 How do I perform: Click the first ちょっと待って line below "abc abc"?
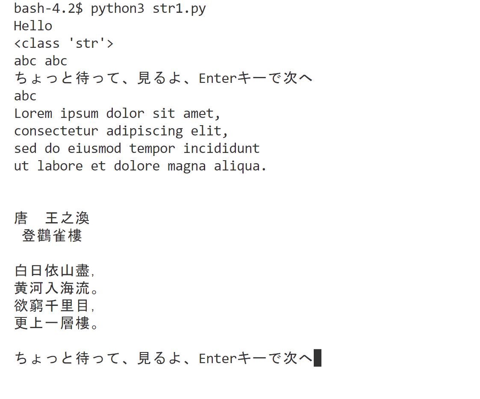pyautogui.click(x=163, y=78)
